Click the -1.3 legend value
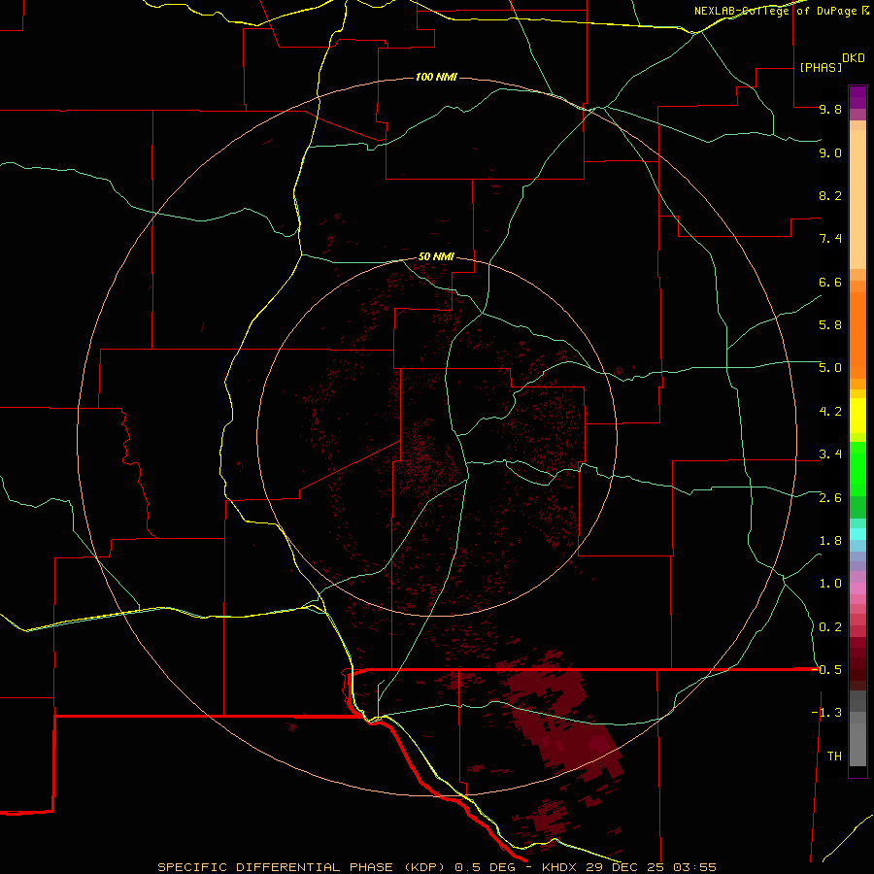Image resolution: width=874 pixels, height=874 pixels. click(826, 713)
